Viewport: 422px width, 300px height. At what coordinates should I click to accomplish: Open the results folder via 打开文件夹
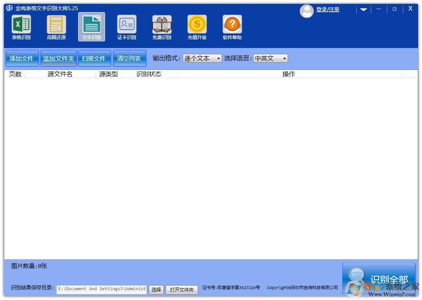click(182, 289)
